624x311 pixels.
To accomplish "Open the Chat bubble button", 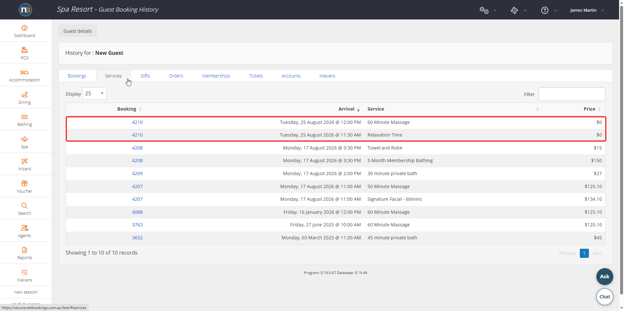I will click(604, 297).
